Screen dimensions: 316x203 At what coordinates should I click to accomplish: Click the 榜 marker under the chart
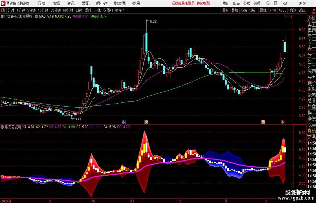point(146,122)
